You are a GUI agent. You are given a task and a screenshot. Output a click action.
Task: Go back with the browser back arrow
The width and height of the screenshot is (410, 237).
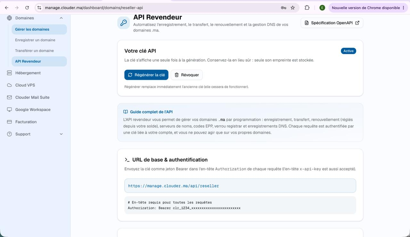click(x=7, y=8)
